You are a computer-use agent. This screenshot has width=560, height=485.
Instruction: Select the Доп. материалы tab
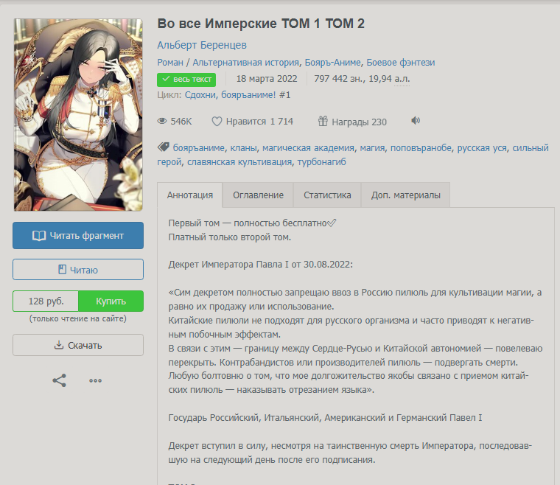(x=406, y=195)
